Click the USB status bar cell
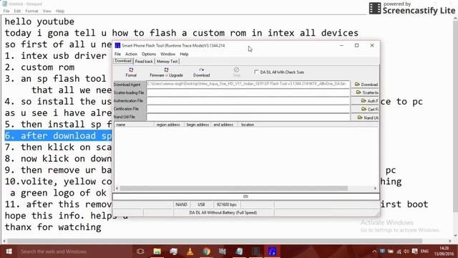Screen dimensions: 458x258 201,204
